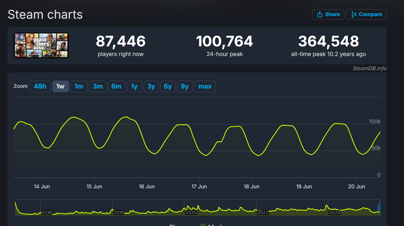Choose the 3y zoom option
404x226 pixels.
click(x=151, y=86)
